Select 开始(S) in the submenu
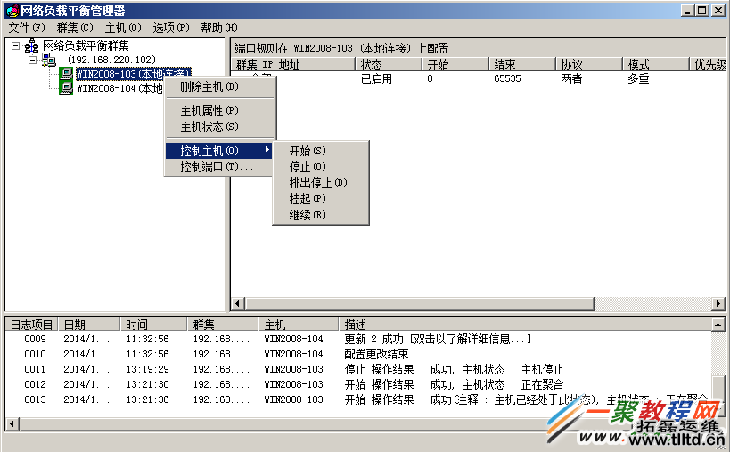 tap(320, 151)
